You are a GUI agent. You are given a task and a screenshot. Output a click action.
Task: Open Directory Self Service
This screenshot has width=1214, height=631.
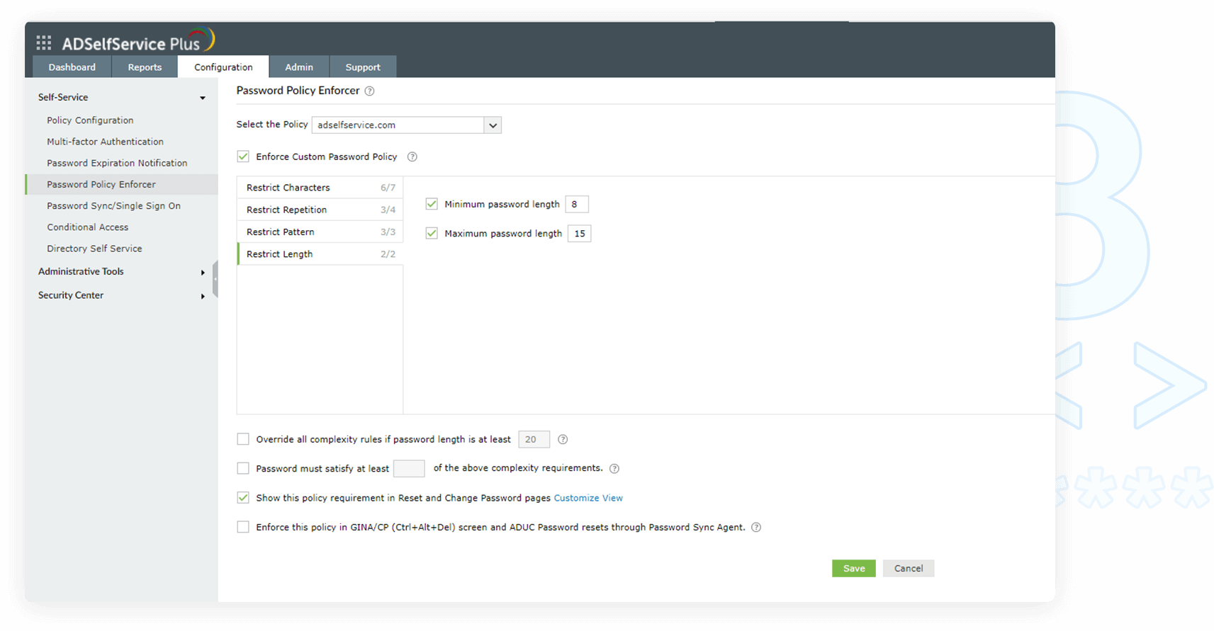94,249
